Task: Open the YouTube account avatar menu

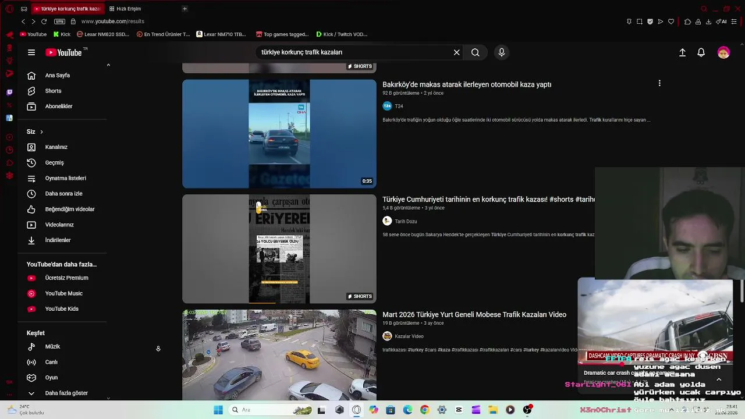Action: tap(723, 52)
